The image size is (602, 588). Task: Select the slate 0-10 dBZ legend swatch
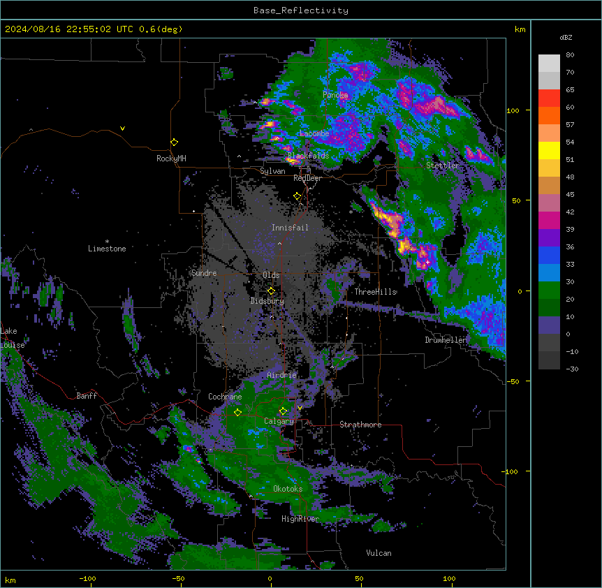coord(549,325)
